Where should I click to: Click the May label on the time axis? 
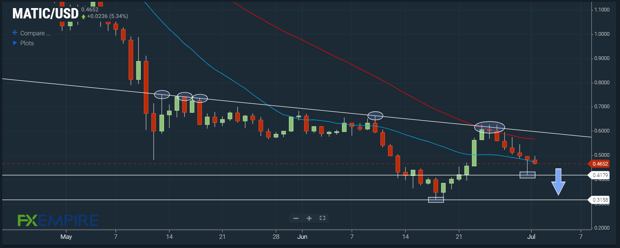pos(66,237)
